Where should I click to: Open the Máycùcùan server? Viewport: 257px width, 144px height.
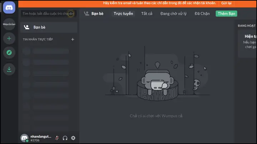tap(9, 24)
